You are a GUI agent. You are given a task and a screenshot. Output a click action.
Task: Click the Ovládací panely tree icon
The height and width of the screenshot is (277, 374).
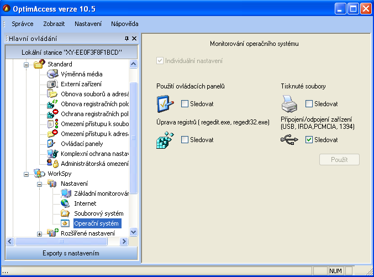click(x=51, y=144)
